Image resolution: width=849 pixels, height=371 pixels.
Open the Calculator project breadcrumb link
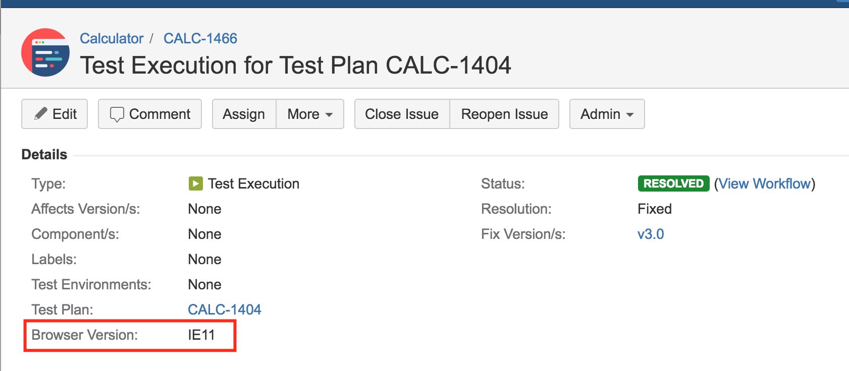click(112, 38)
